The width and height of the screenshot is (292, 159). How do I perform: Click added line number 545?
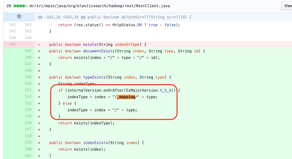coord(28,51)
